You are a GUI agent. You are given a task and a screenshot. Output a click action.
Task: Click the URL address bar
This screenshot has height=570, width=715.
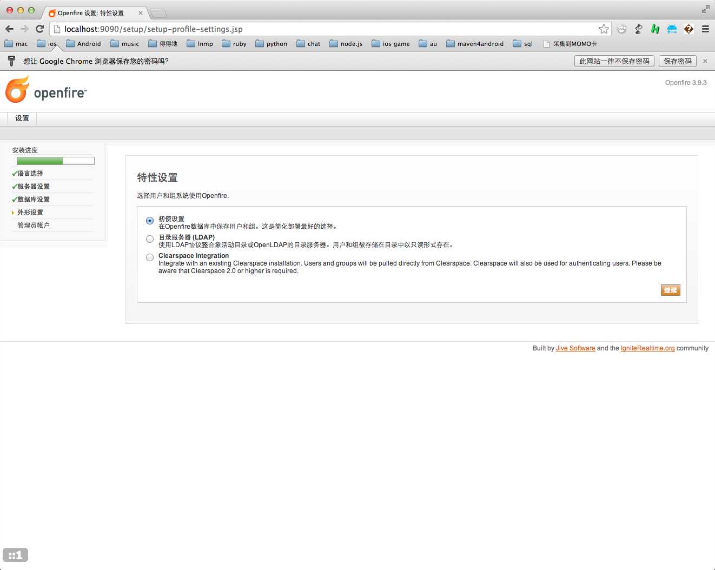pyautogui.click(x=330, y=29)
